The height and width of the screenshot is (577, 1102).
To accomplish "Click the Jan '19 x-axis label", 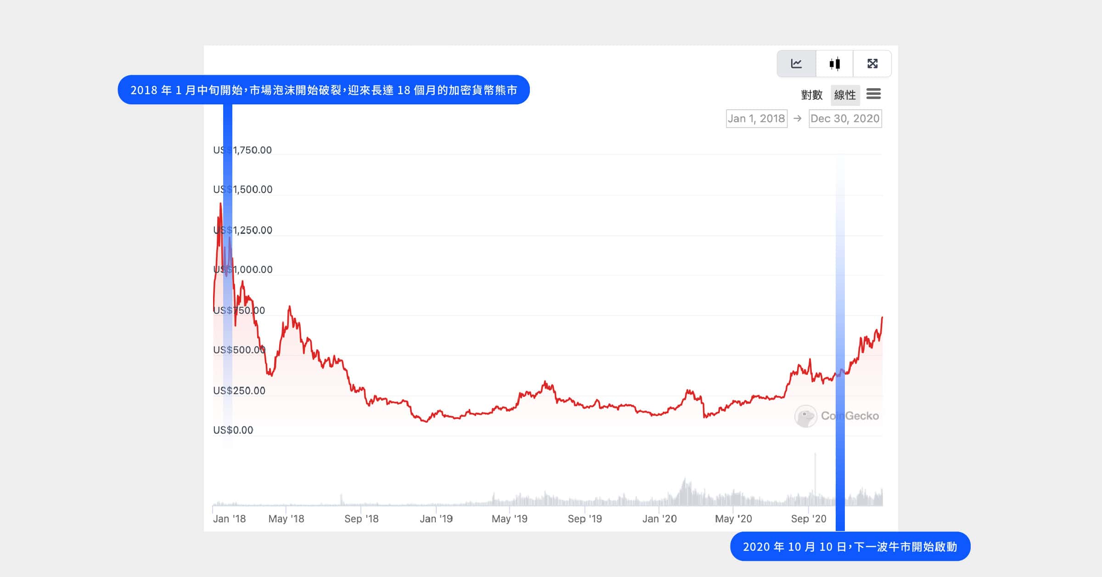I will 436,519.
